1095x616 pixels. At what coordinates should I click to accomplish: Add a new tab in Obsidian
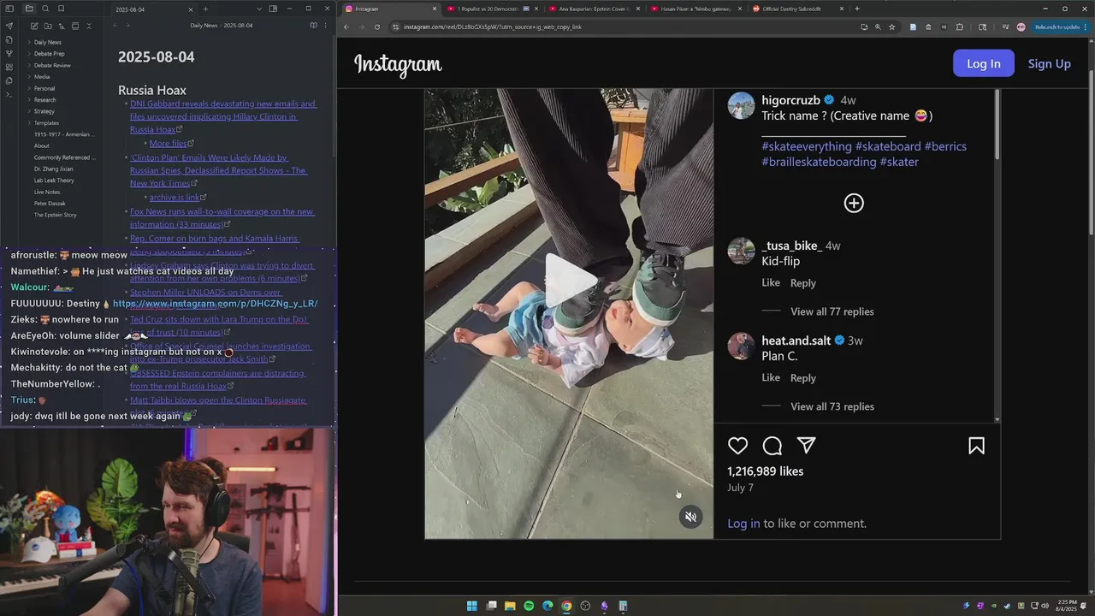[x=205, y=9]
